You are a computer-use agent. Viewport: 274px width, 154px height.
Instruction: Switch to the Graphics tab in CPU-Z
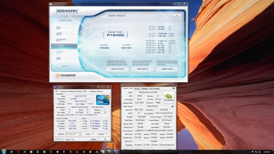coord(93,91)
